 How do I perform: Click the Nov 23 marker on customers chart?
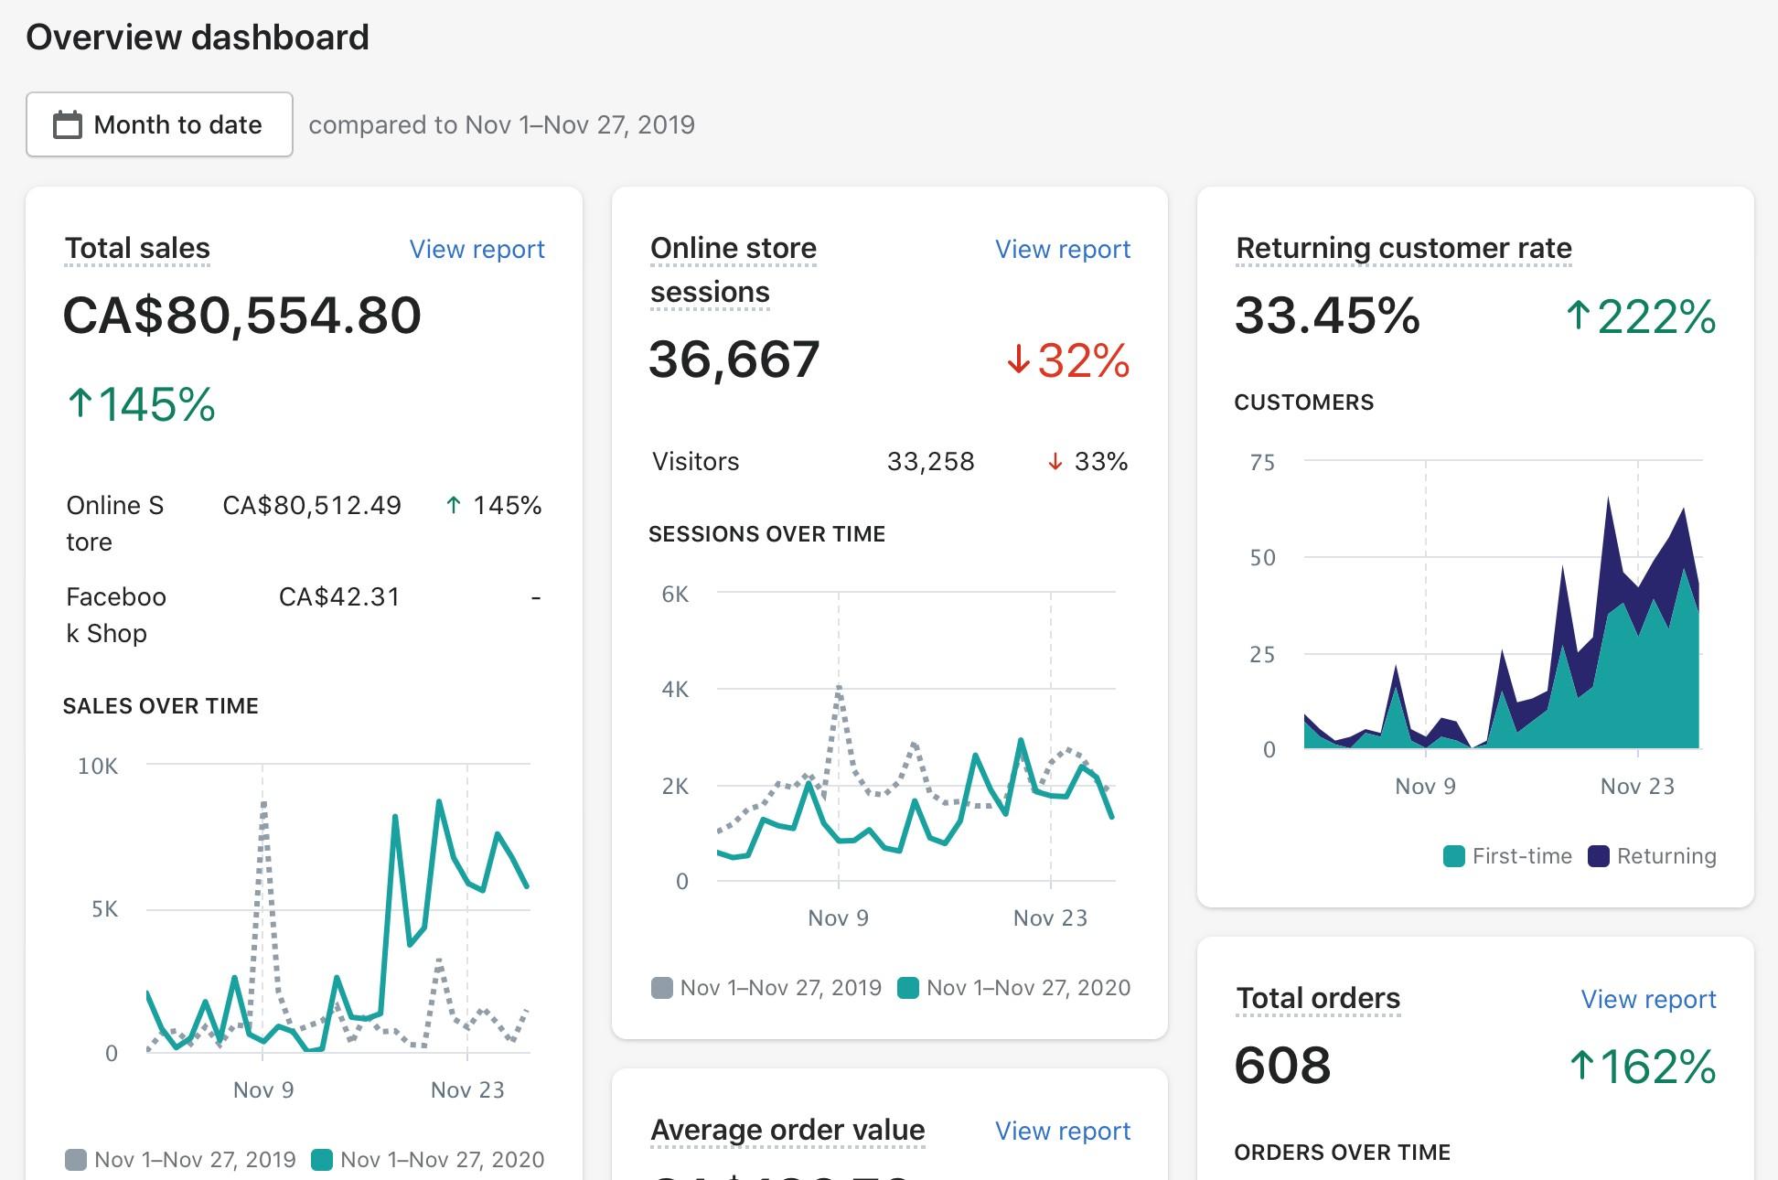[1637, 786]
